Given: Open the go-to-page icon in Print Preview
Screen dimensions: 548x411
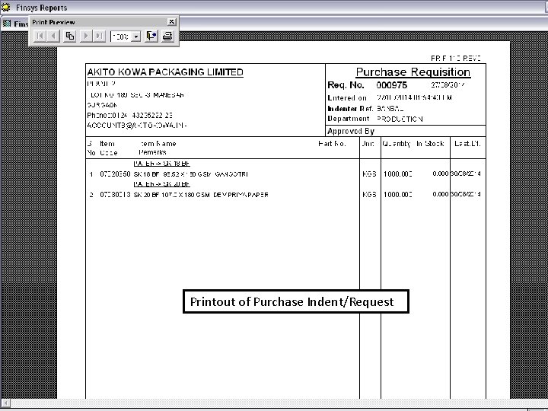Looking at the screenshot, I should (70, 36).
